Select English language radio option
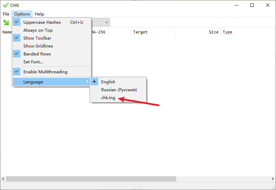The height and width of the screenshot is (190, 276). pos(108,82)
